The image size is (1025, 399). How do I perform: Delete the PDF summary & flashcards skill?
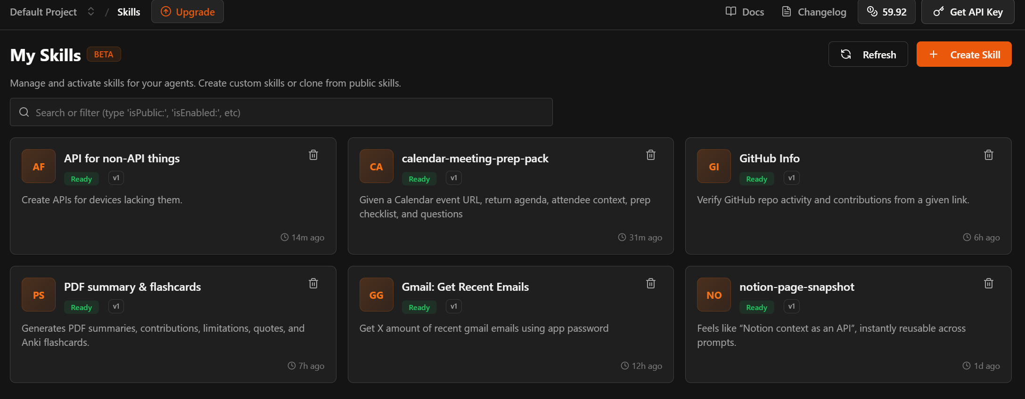pos(313,283)
